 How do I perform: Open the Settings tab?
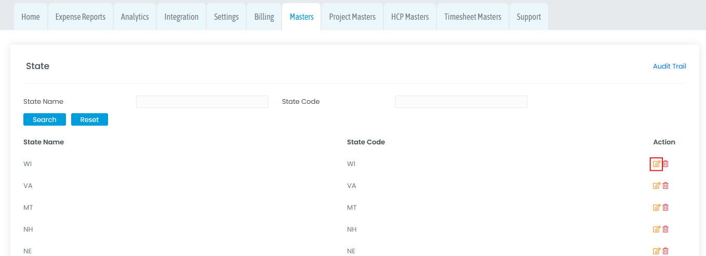coord(227,17)
